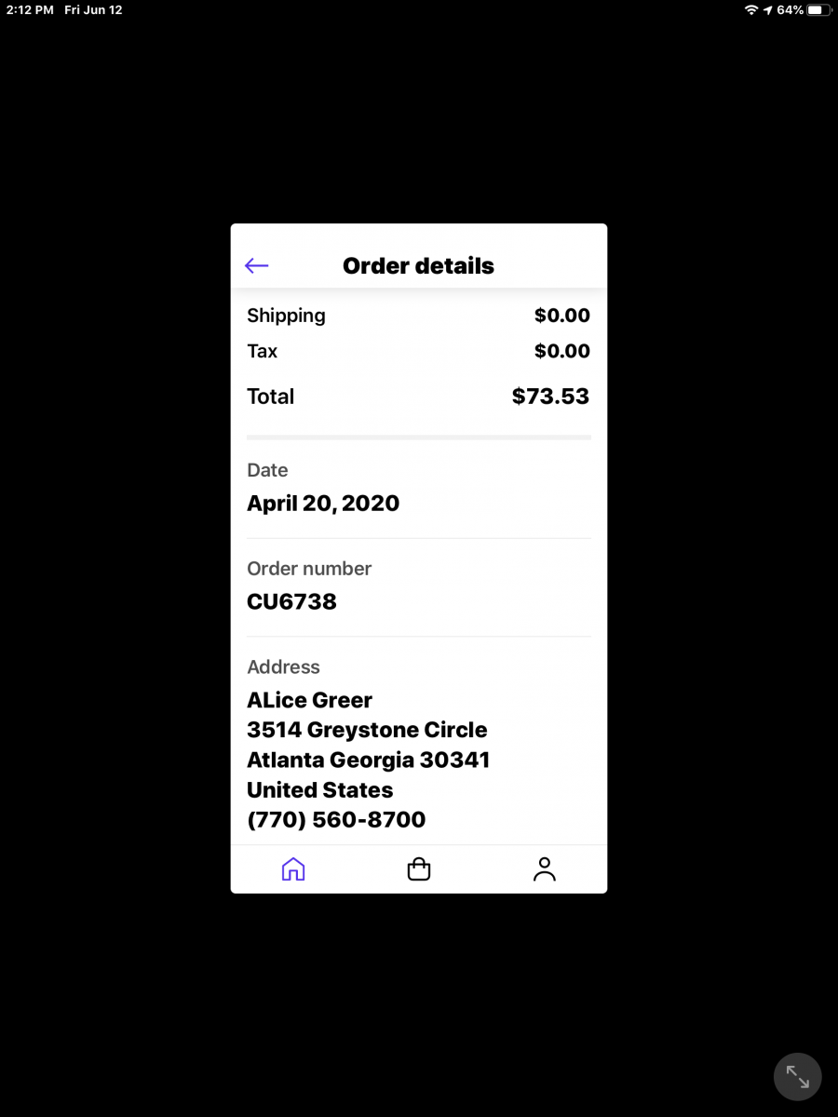
Task: Tap the location arrow status icon
Action: pos(767,9)
